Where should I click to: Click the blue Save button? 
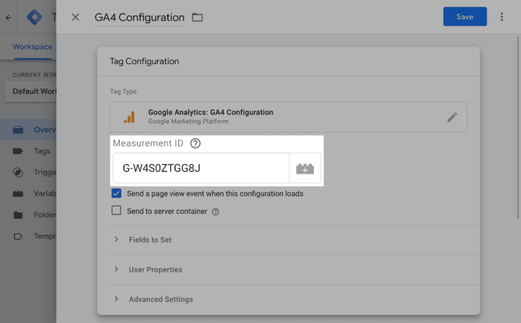(x=465, y=17)
